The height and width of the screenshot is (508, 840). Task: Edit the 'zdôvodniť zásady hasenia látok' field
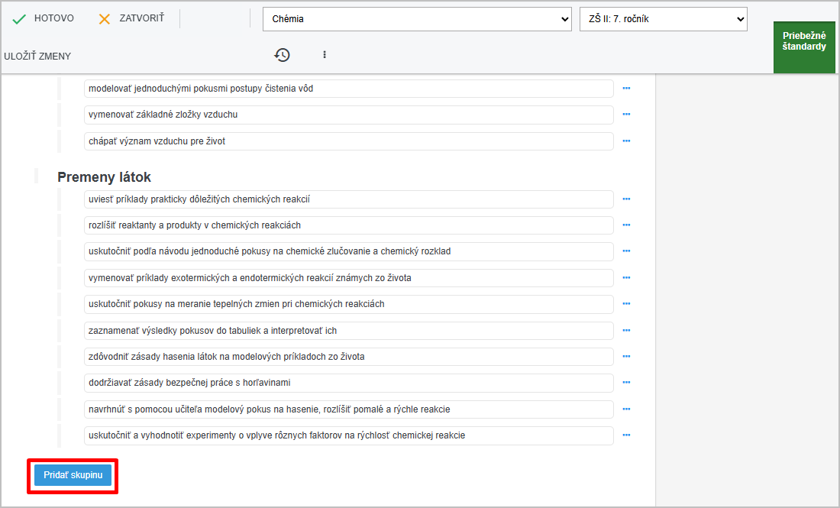tap(348, 357)
